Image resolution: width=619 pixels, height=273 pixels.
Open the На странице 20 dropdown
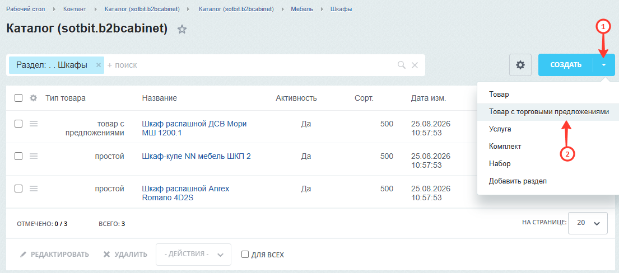point(588,223)
